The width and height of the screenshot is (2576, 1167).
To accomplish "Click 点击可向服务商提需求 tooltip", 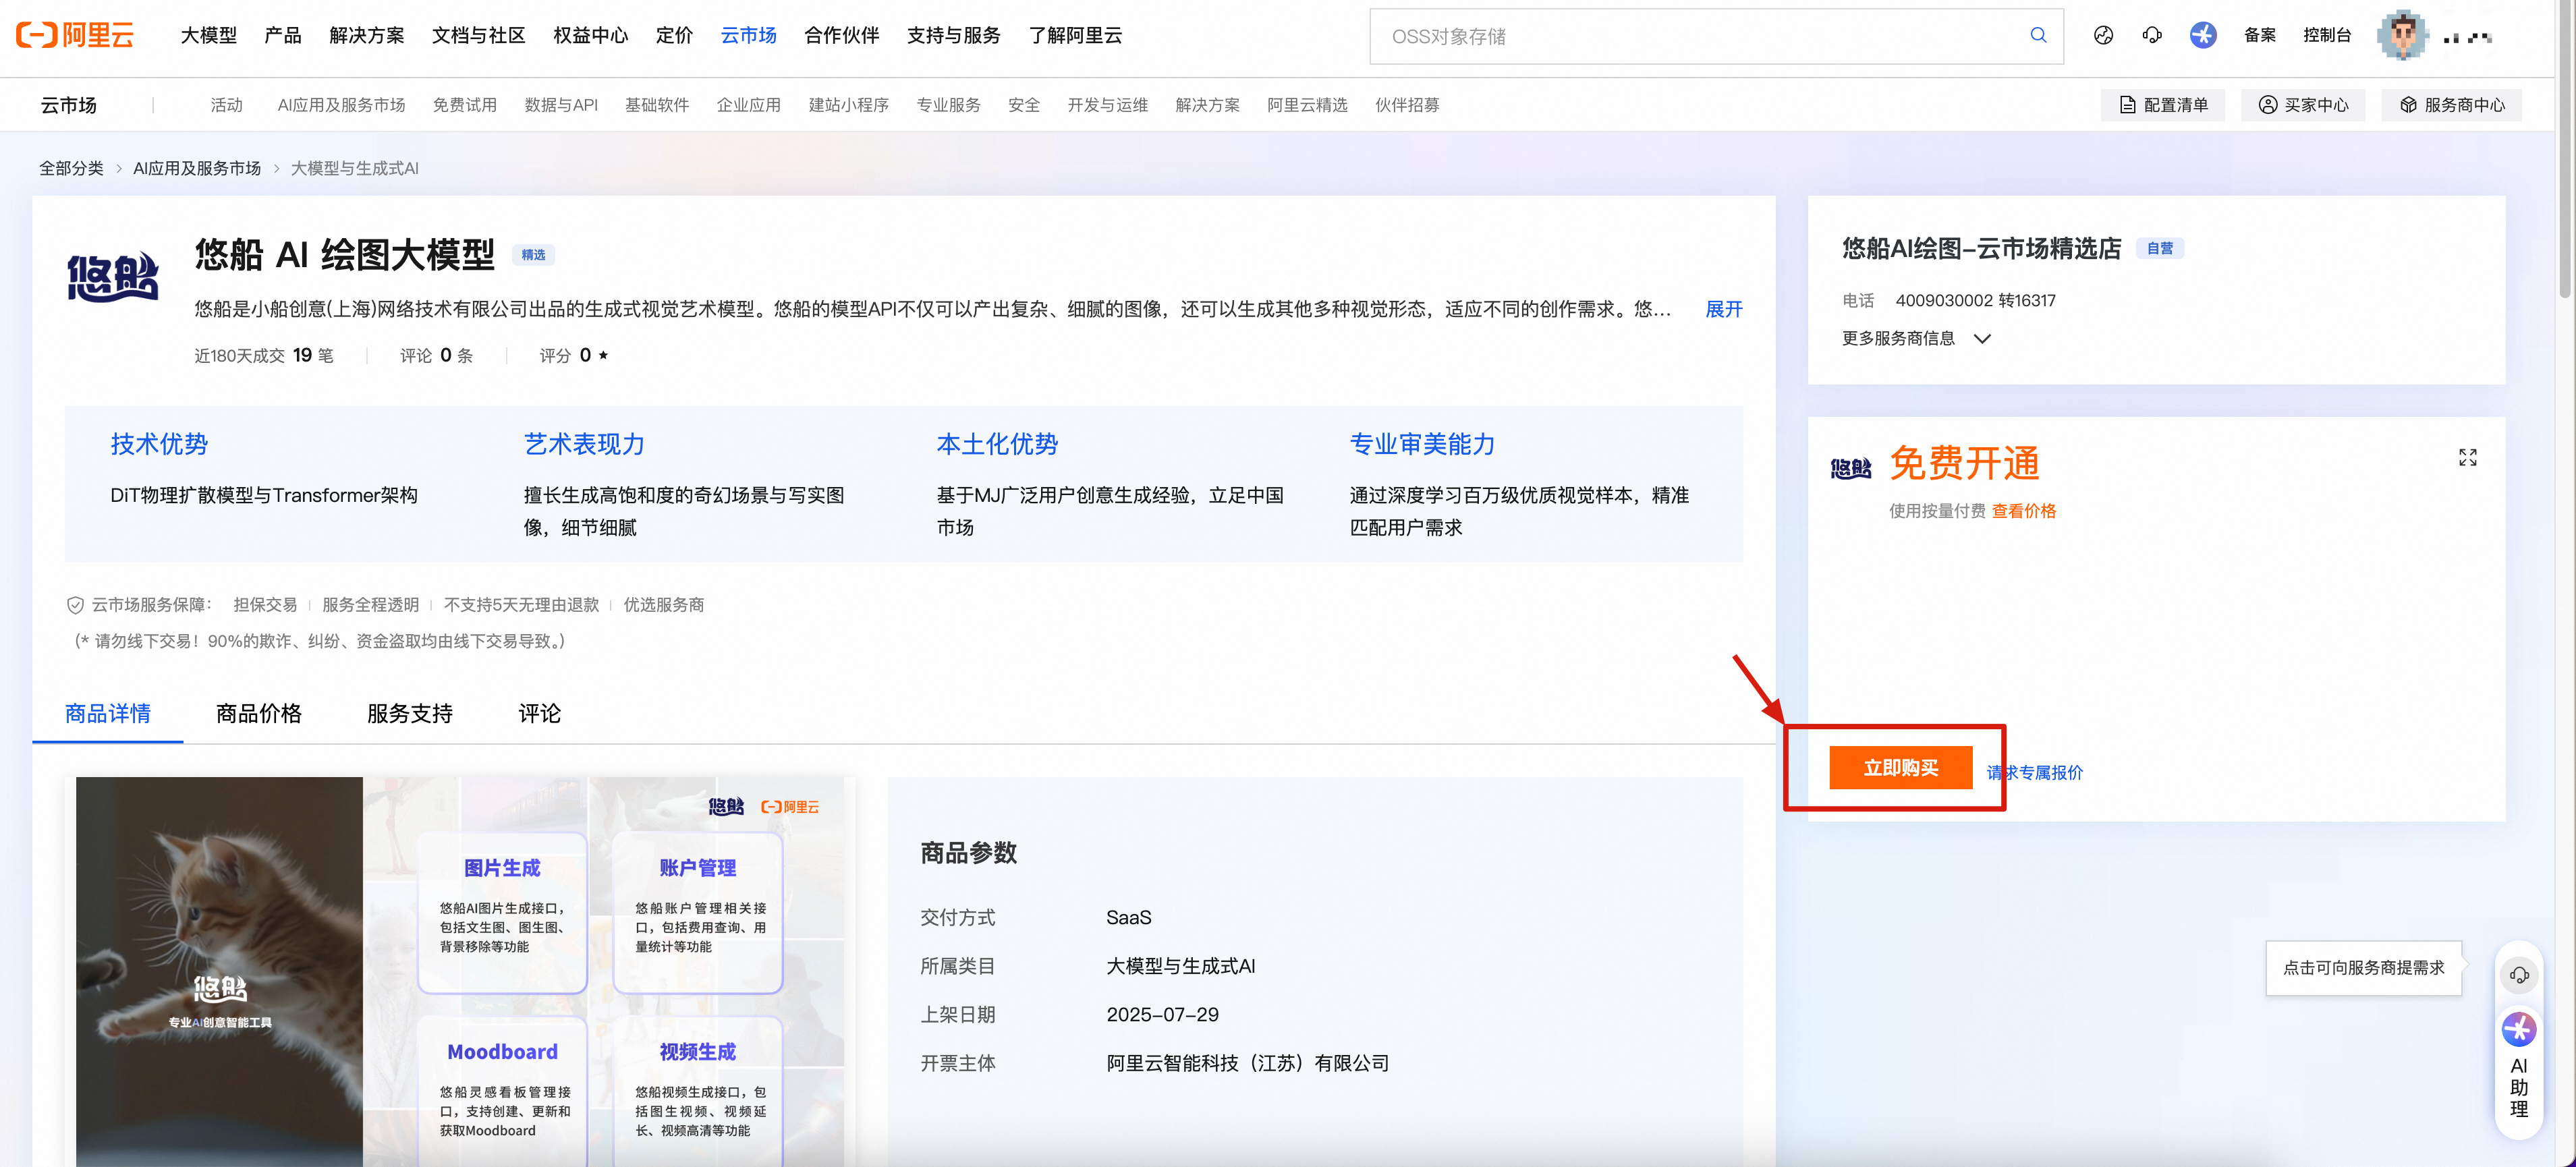I will coord(2363,968).
